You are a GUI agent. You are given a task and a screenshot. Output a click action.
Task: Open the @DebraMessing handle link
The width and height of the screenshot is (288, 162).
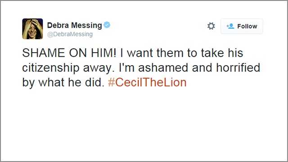click(x=70, y=34)
